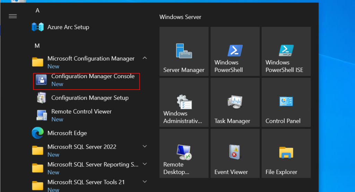Collapse the Microsoft Configuration Manager folder chevron

point(145,58)
